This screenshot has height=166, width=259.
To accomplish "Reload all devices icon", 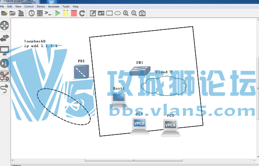I will coord(82,13).
